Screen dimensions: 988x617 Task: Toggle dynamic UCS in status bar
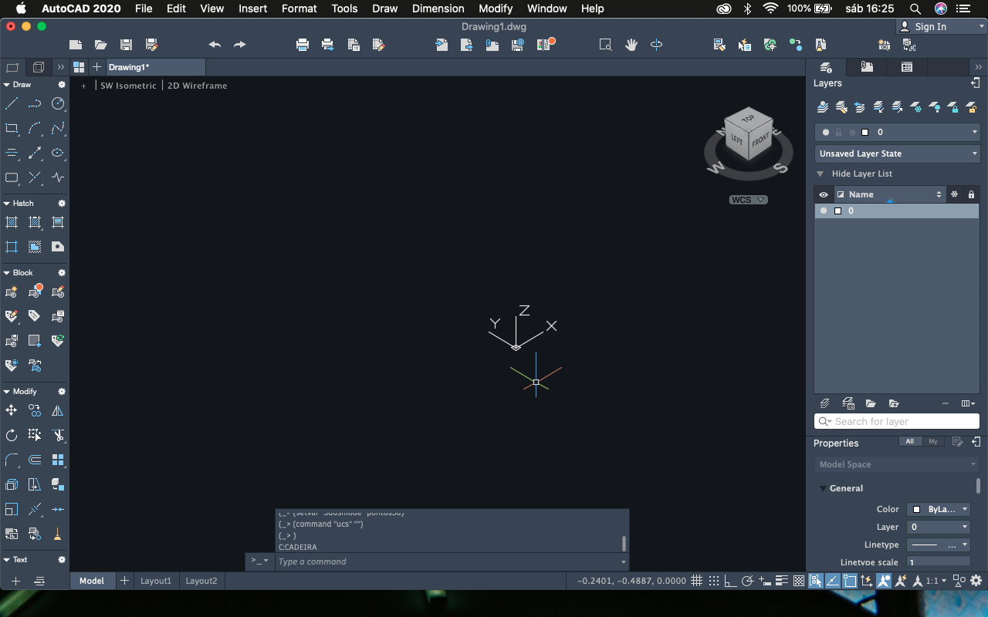tap(867, 581)
